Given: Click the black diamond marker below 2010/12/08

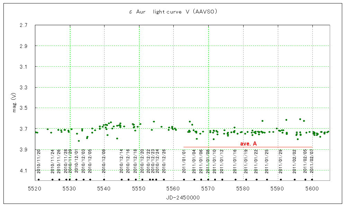Looking at the screenshot, I should coord(104,179).
